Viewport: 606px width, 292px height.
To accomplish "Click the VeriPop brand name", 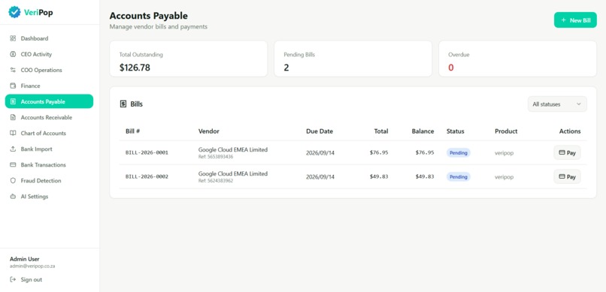I will click(x=38, y=12).
